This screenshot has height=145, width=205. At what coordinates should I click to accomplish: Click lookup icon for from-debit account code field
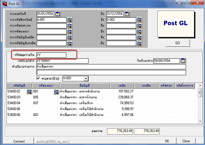(69, 37)
